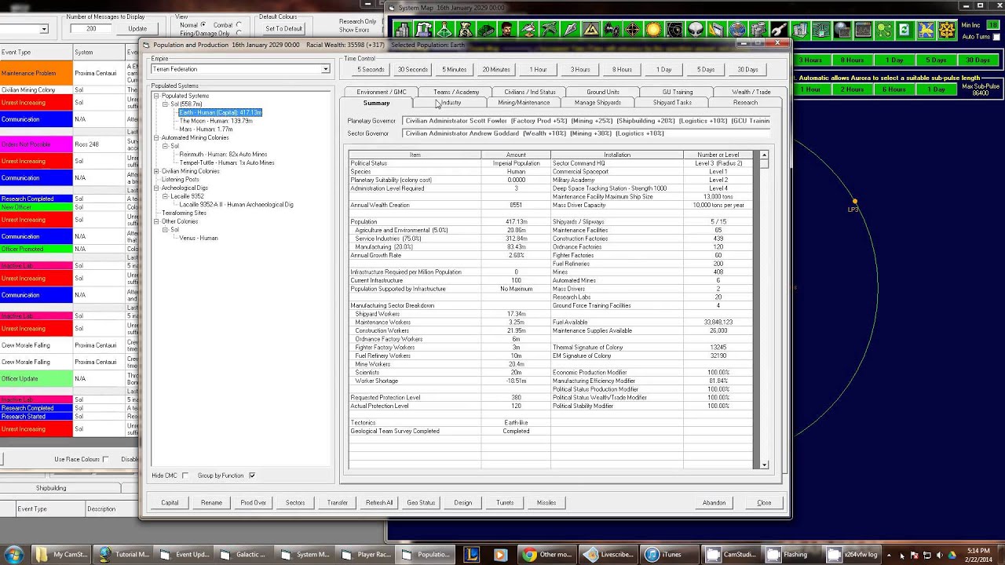Open the Wealth / Trade tab

[751, 92]
